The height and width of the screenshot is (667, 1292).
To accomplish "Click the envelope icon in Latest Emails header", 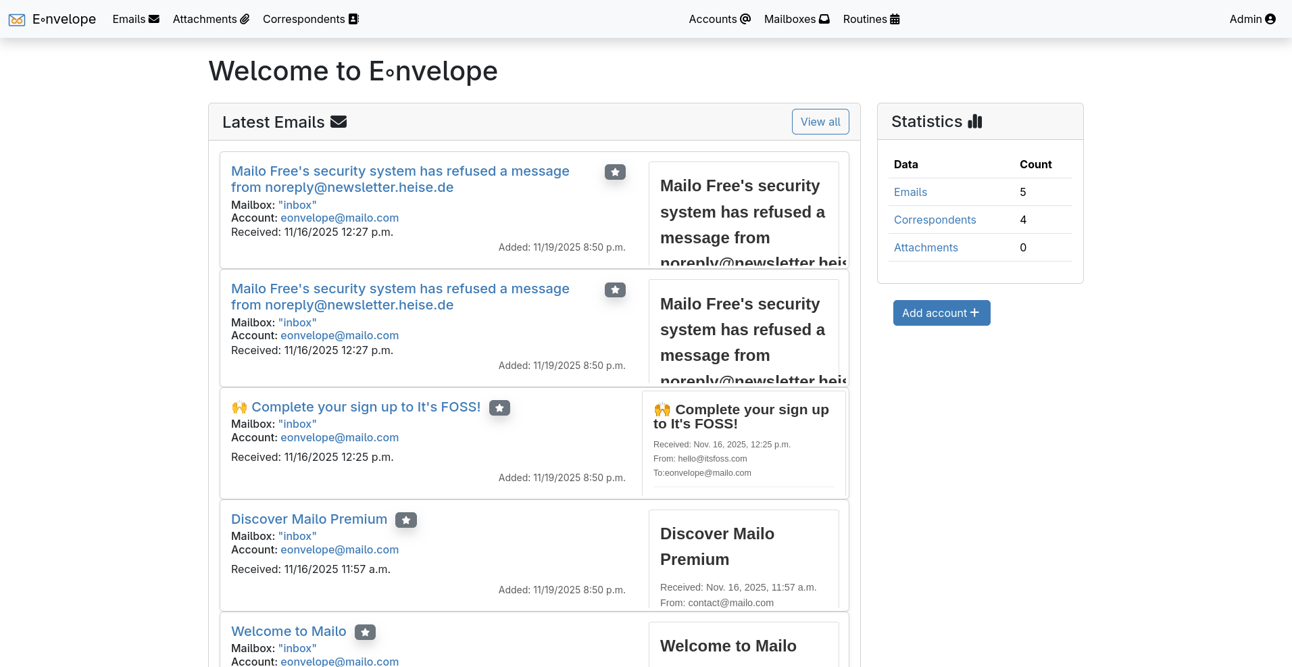I will [x=339, y=121].
